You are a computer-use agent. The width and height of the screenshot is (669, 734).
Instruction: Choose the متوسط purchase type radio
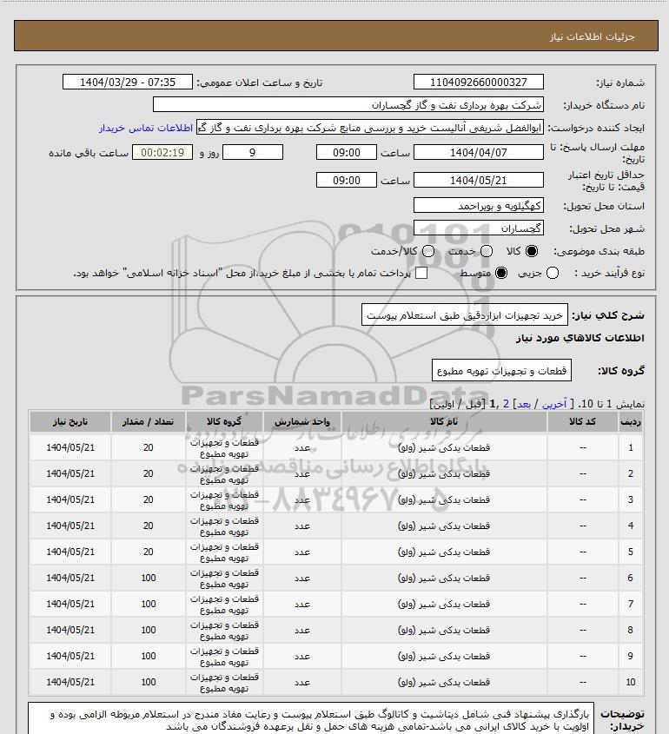click(x=501, y=273)
